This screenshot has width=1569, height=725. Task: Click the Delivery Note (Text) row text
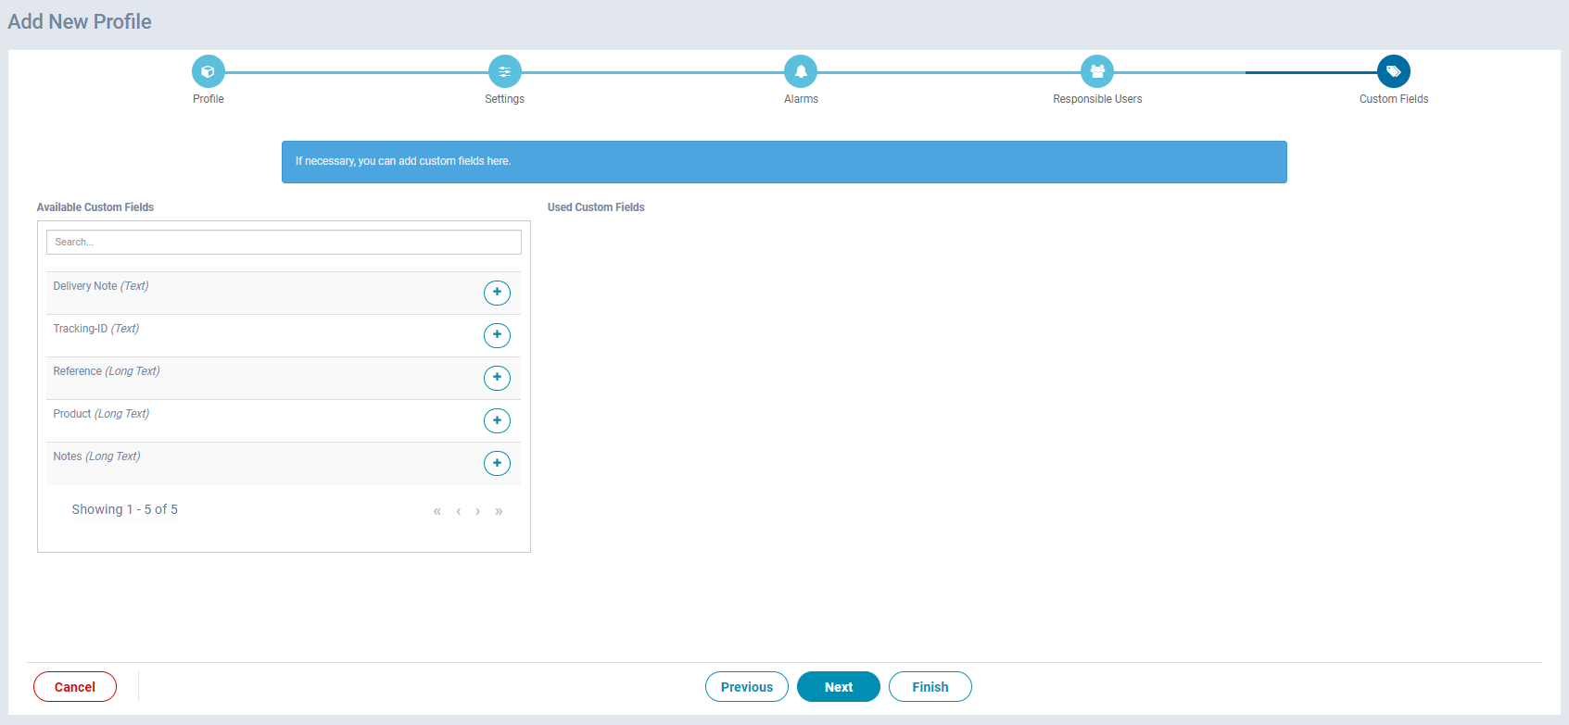click(x=101, y=286)
